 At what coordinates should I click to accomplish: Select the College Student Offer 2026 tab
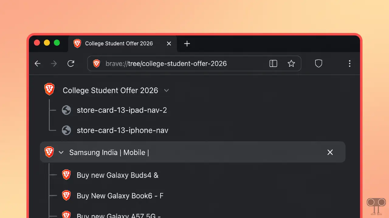(x=122, y=43)
